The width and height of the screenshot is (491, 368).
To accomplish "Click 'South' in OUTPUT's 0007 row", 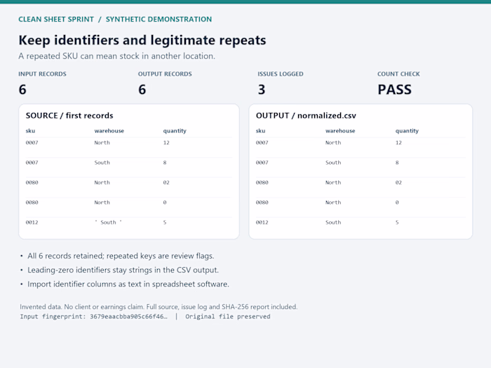I will (333, 163).
